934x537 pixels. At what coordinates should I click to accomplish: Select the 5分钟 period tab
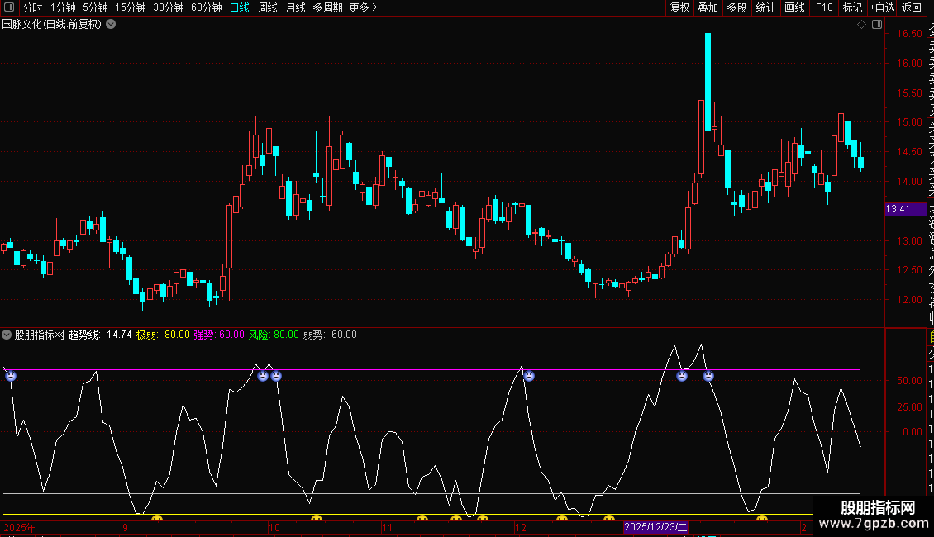[95, 7]
